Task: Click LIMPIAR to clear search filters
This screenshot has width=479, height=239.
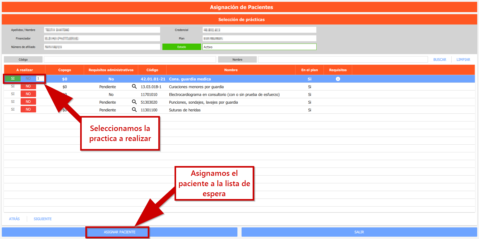Action: (463, 60)
